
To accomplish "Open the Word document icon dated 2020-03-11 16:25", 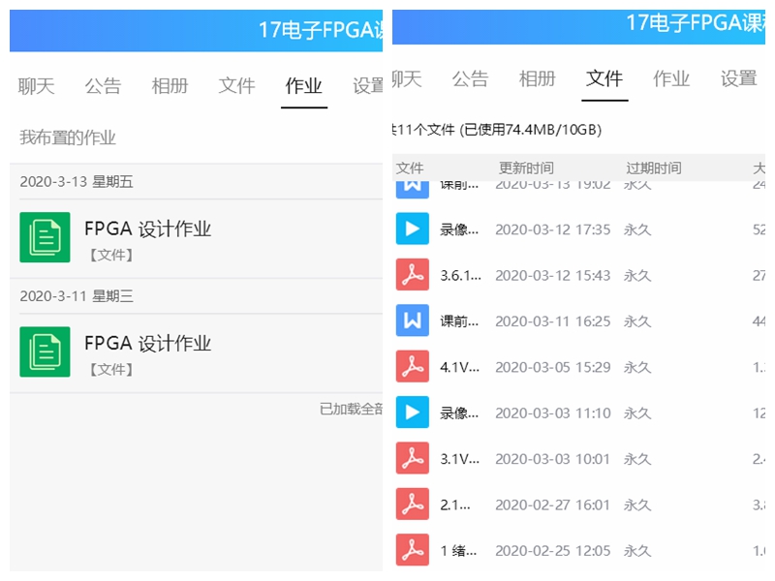I will pyautogui.click(x=412, y=321).
